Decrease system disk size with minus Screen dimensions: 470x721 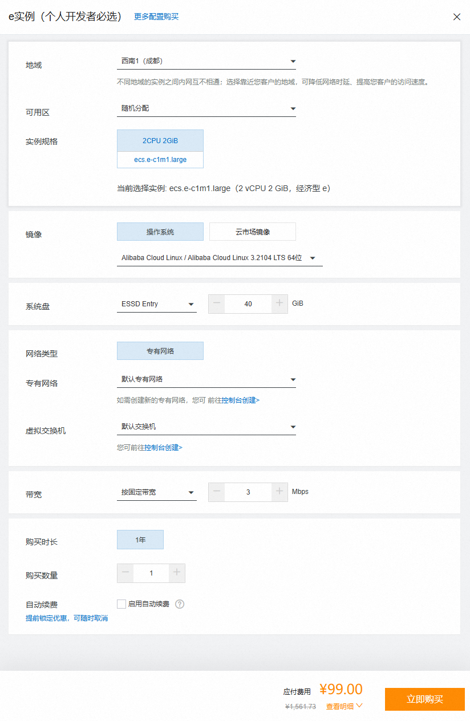217,303
